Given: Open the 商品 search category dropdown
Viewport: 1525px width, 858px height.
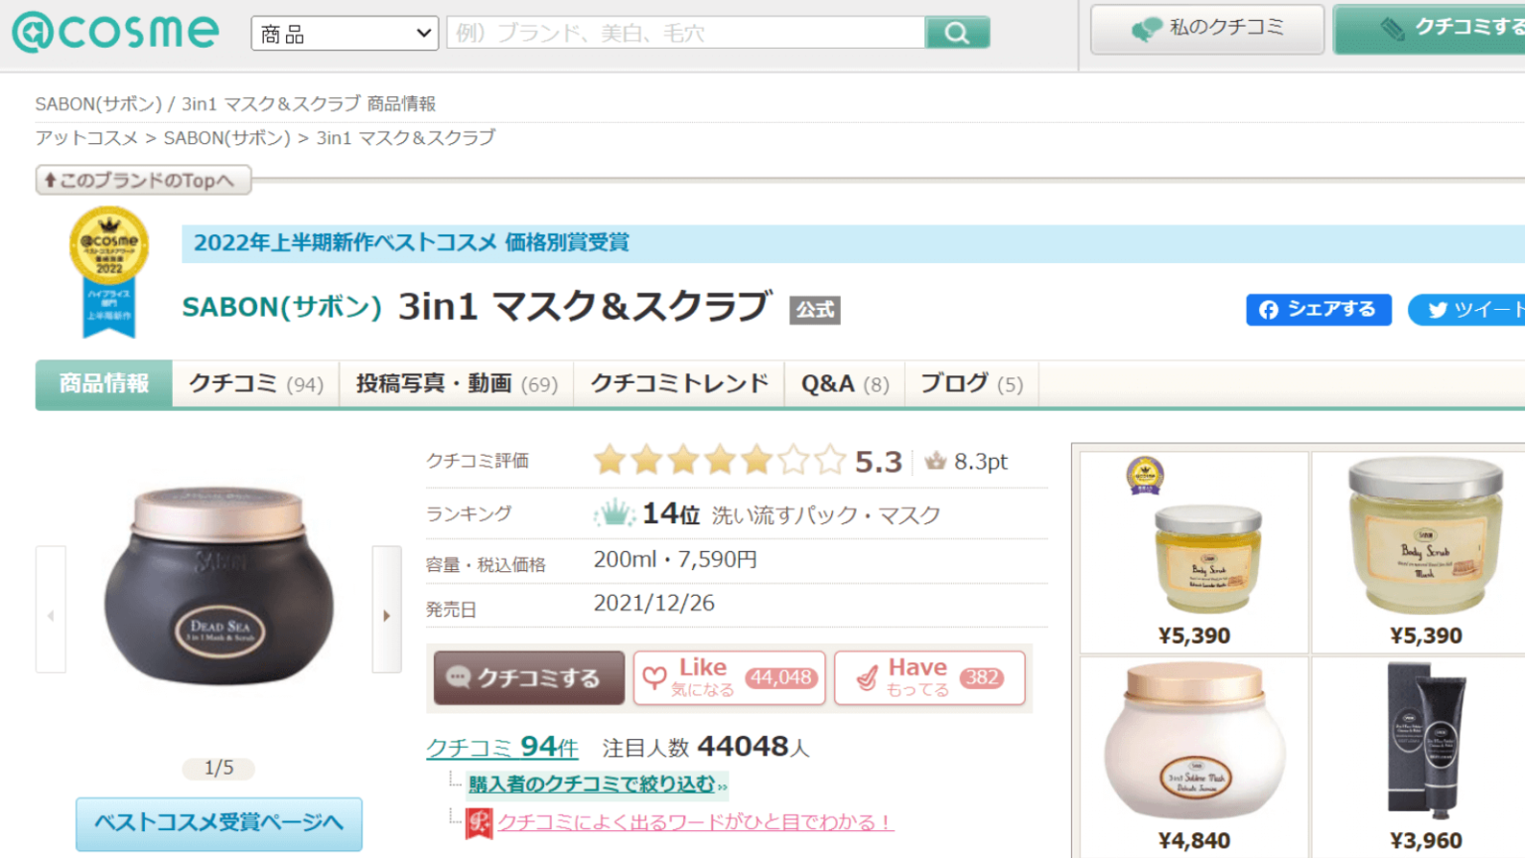Looking at the screenshot, I should (x=344, y=32).
